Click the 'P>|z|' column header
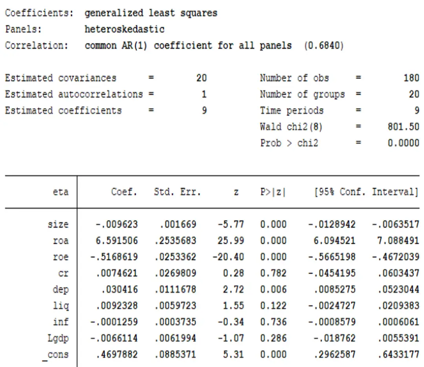 [273, 192]
